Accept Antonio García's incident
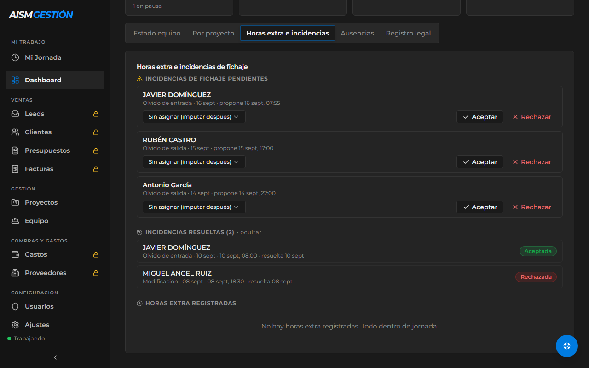 click(480, 207)
